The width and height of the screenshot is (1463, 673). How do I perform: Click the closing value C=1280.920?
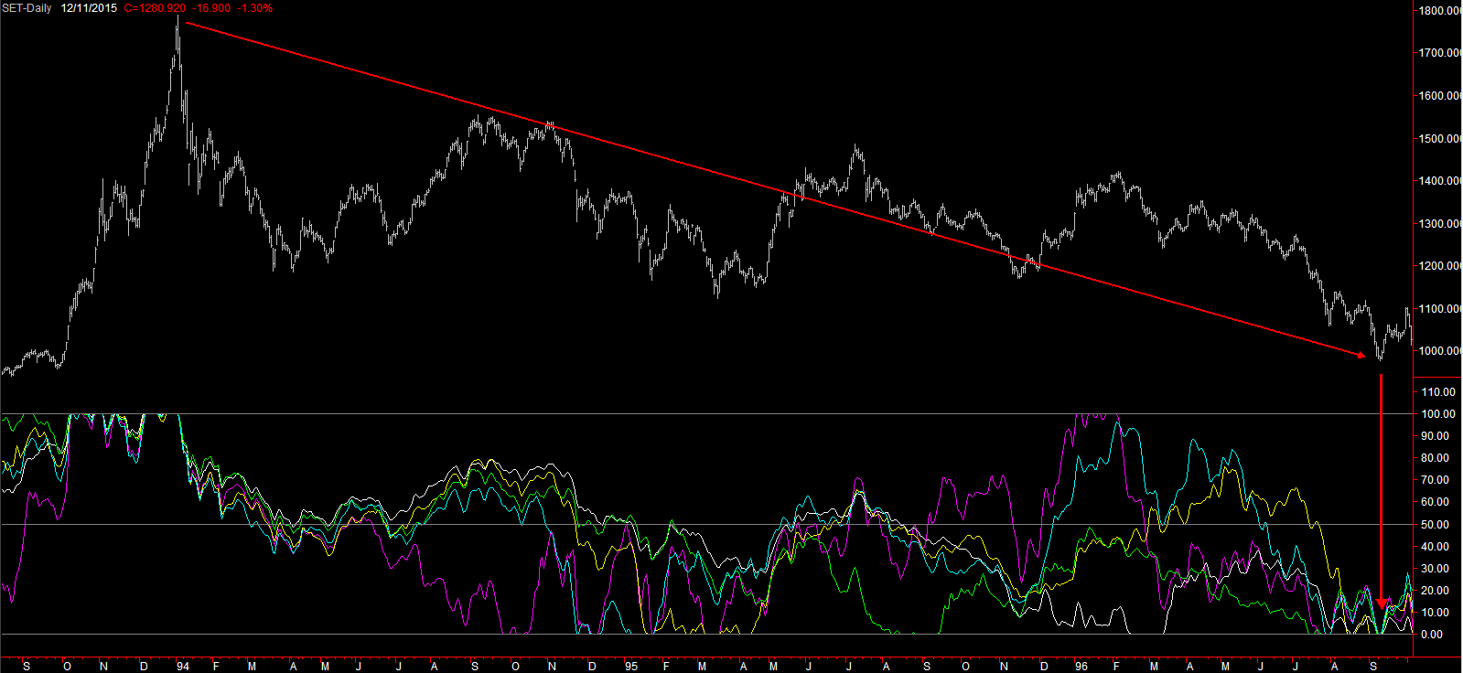click(155, 8)
